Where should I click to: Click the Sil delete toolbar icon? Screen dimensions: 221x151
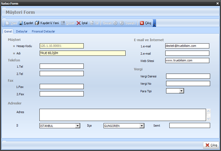pyautogui.click(x=92, y=23)
